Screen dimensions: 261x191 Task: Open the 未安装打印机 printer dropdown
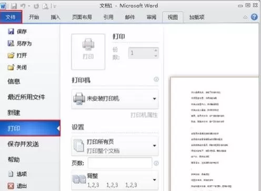pyautogui.click(x=115, y=99)
